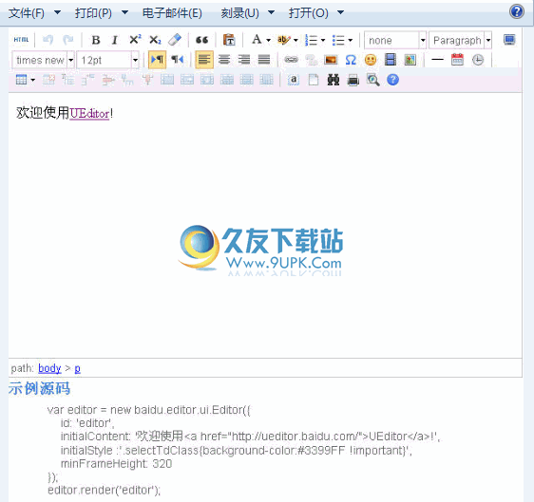Viewport: 534px width, 502px height.
Task: Switch to HTML source view
Action: [x=22, y=40]
